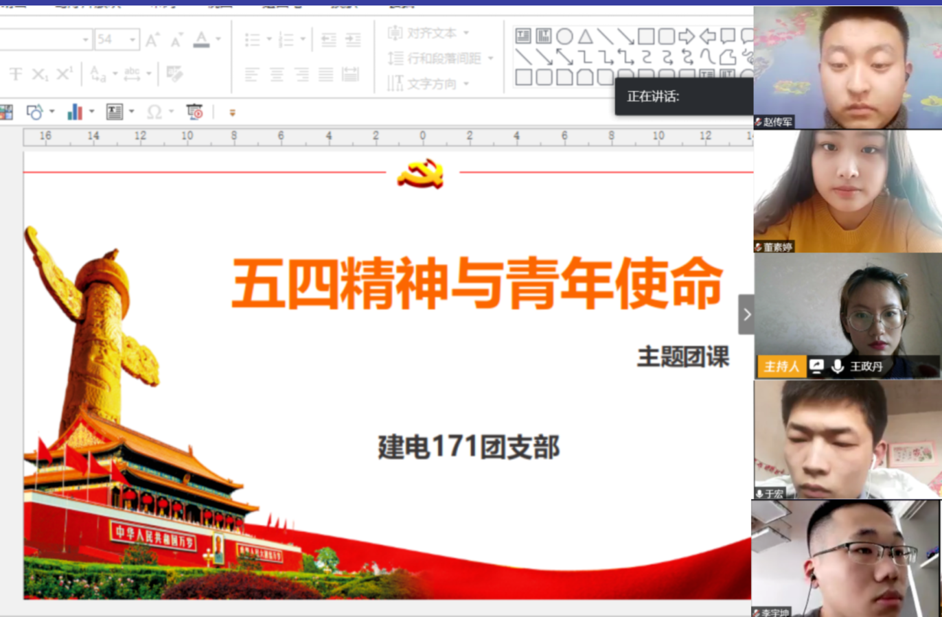
Task: Open the font color picker arrow
Action: point(218,40)
